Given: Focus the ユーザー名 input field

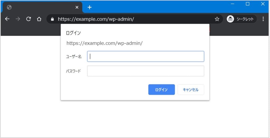Looking at the screenshot, I should tap(146, 56).
